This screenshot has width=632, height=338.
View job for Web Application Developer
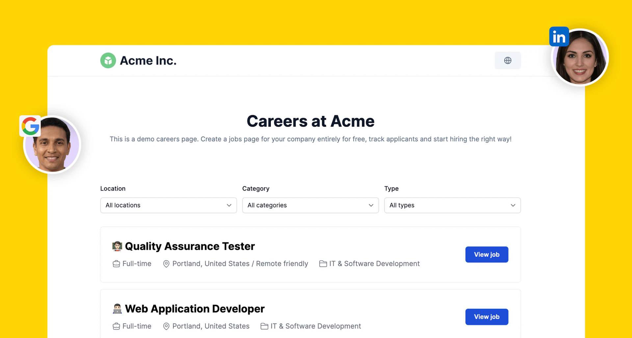coord(487,317)
